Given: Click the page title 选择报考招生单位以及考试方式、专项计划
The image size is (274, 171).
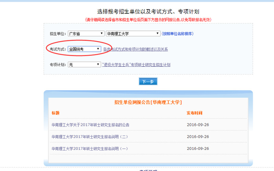Looking at the screenshot, I should pos(148,12).
